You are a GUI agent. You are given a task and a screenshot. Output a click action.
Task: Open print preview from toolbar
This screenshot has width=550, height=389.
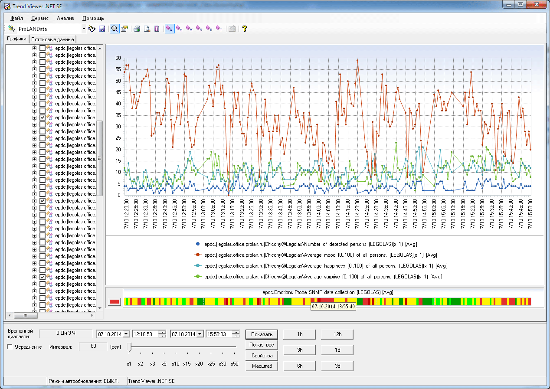click(147, 29)
